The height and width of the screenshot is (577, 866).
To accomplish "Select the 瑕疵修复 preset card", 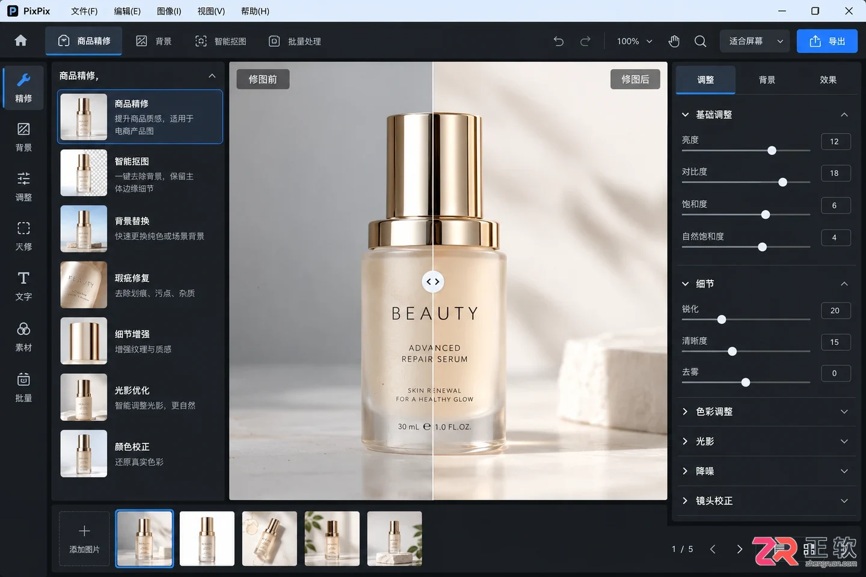I will click(x=140, y=285).
